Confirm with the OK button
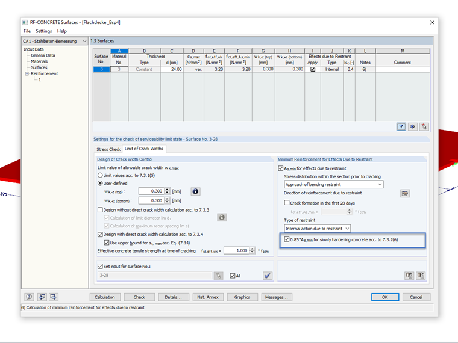 385,297
